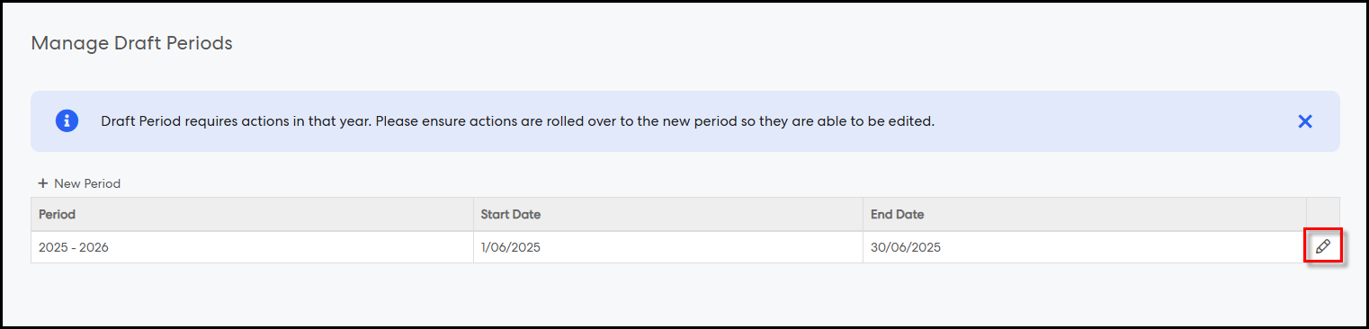Click the year 2026 in the Period cell
The image size is (1369, 329).
[94, 247]
